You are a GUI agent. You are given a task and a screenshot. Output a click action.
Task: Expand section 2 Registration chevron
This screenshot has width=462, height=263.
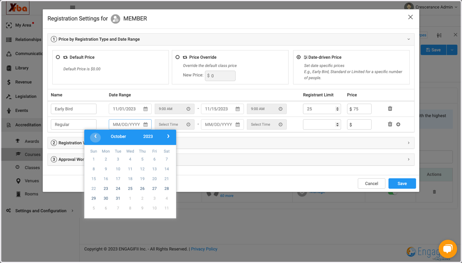[x=408, y=143]
